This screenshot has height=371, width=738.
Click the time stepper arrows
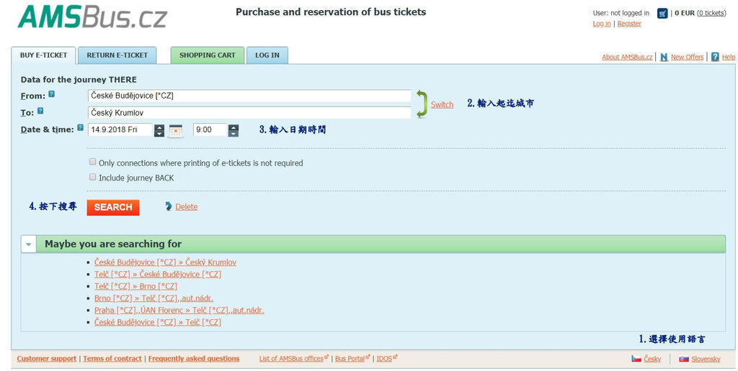233,130
